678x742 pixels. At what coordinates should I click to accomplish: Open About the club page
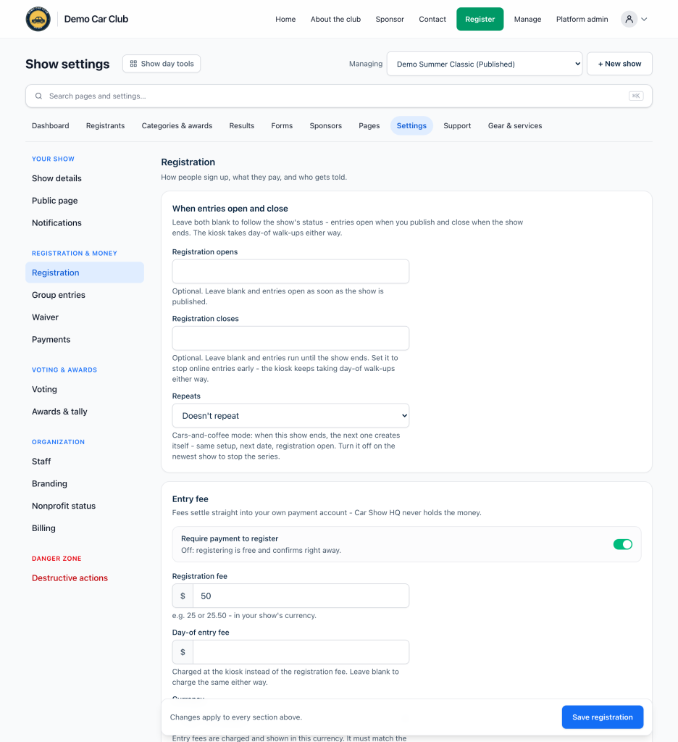click(335, 19)
